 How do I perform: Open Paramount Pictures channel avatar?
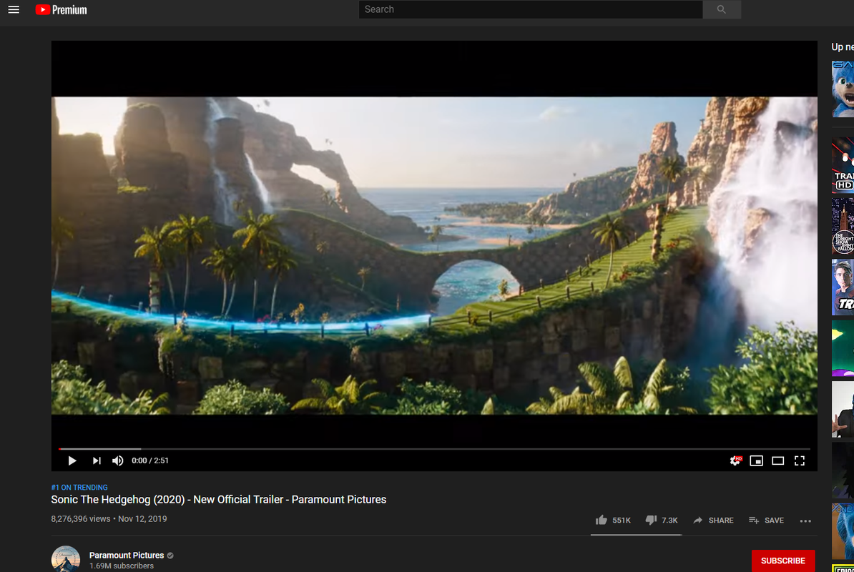click(66, 559)
